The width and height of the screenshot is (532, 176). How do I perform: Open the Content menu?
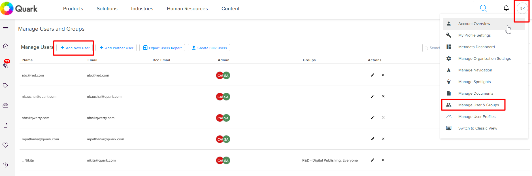pyautogui.click(x=230, y=9)
